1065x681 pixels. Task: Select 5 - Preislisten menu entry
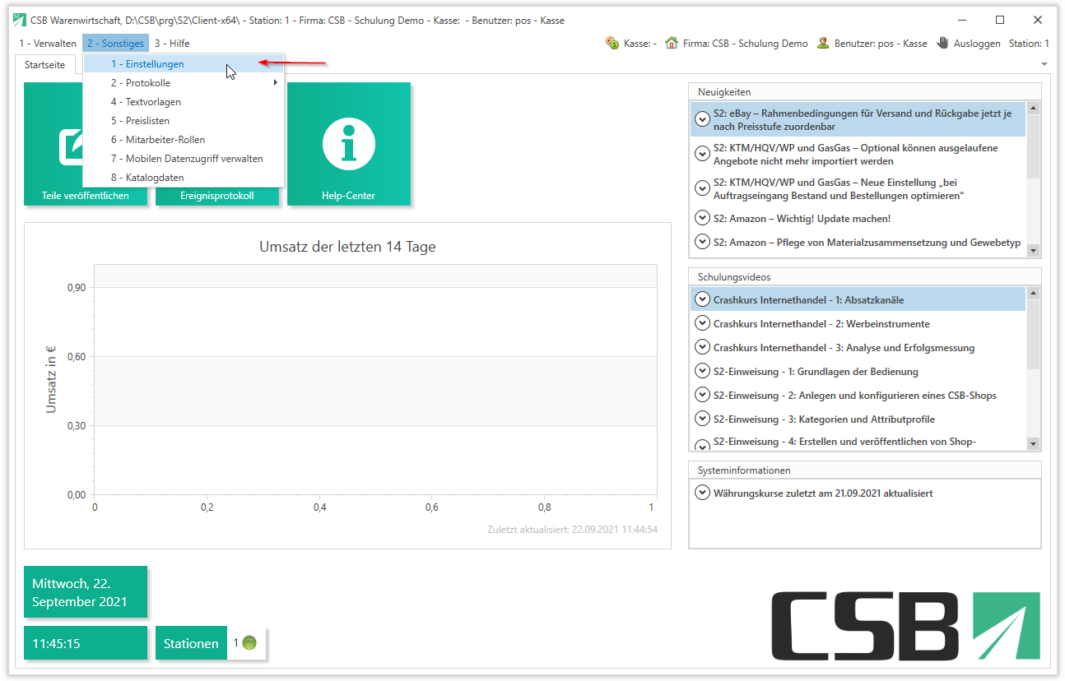point(184,121)
